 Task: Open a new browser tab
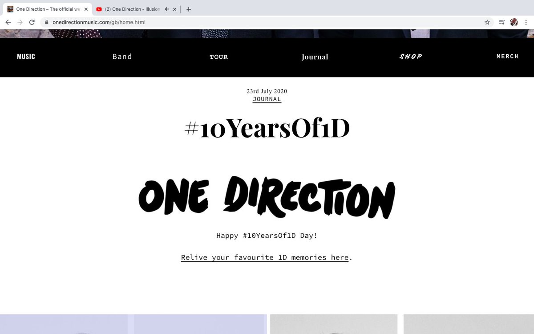189,9
